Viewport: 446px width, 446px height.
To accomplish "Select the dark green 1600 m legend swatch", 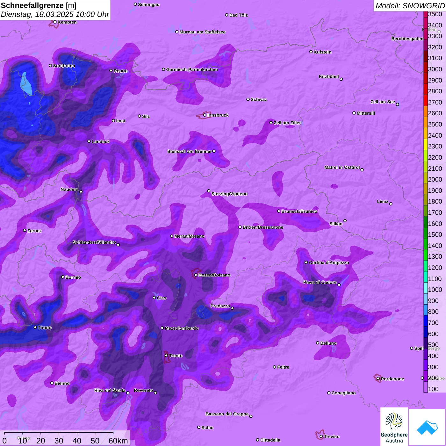I will point(426,221).
